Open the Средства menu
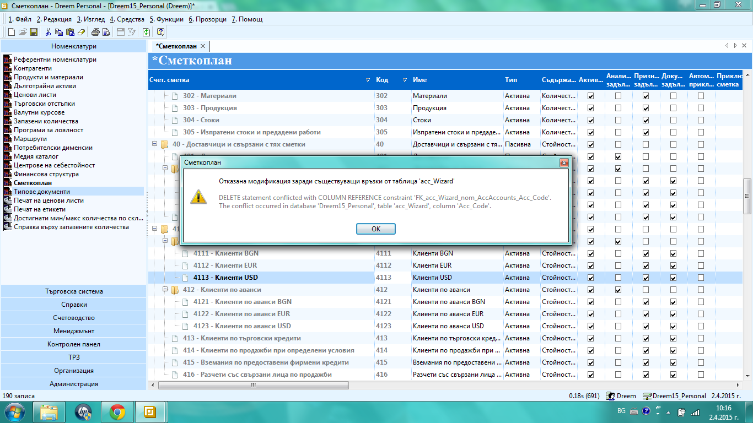 click(x=127, y=19)
